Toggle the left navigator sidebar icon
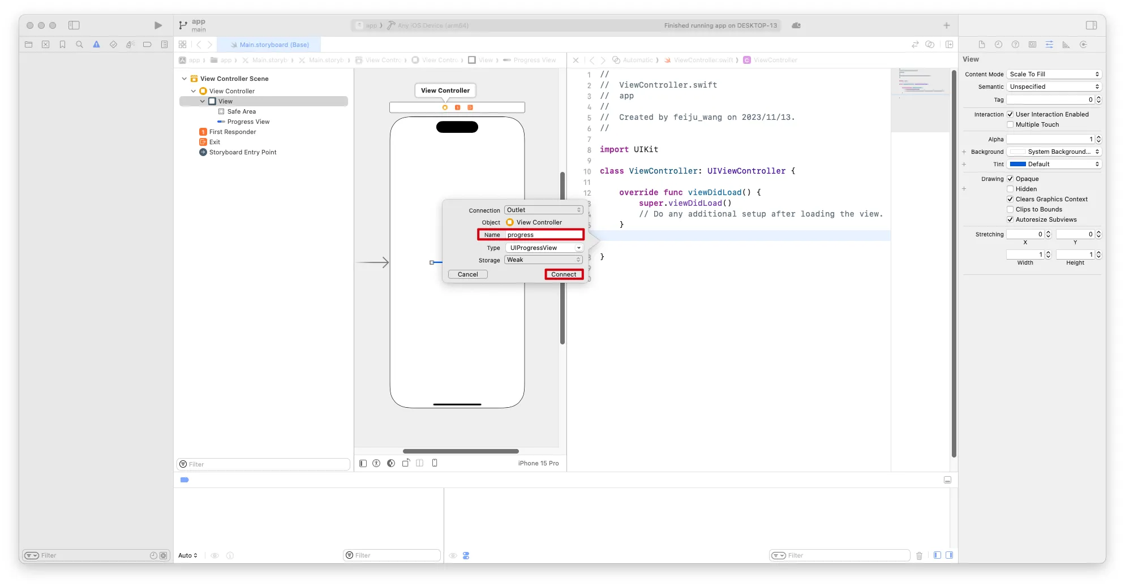This screenshot has height=587, width=1125. click(74, 25)
